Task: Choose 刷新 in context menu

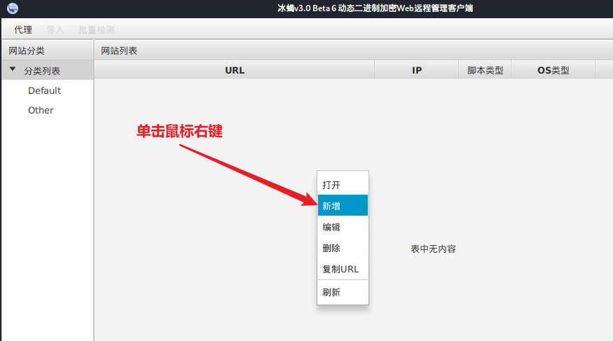Action: click(x=343, y=292)
